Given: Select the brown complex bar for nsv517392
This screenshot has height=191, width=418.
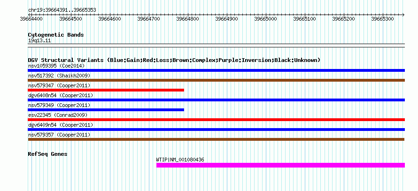Looking at the screenshot, I should tap(216, 80).
